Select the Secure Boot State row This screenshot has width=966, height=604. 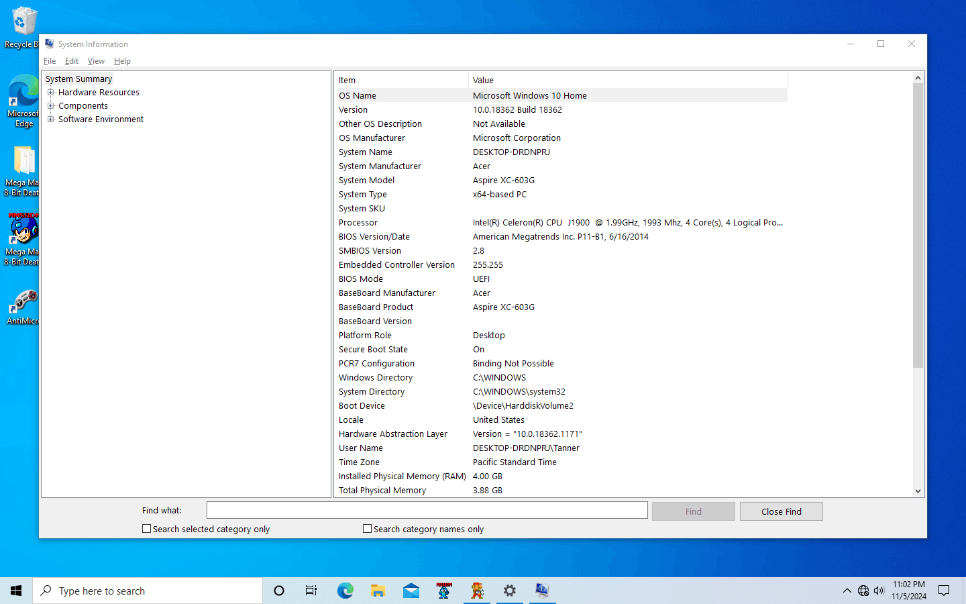[561, 349]
